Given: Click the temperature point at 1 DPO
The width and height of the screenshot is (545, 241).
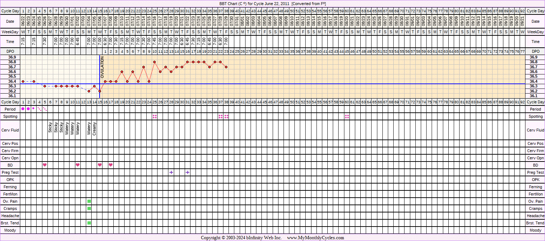Looking at the screenshot, I should pos(105,81).
